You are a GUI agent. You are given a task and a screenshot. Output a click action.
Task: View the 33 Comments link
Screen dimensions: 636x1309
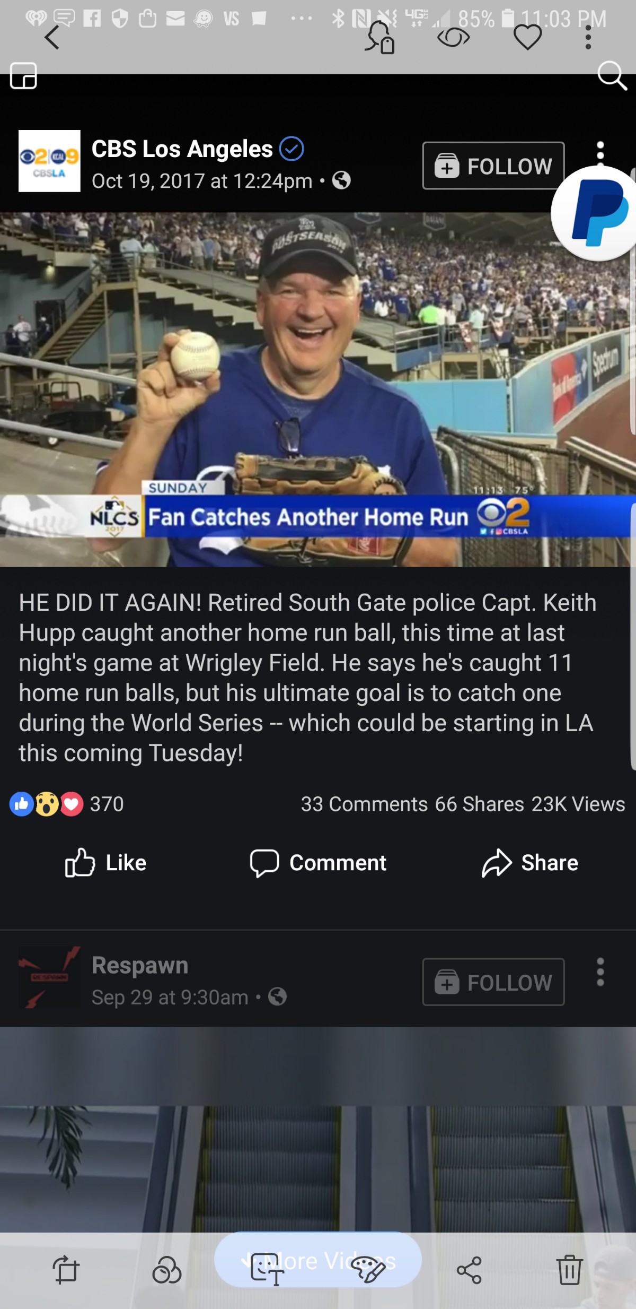[364, 804]
